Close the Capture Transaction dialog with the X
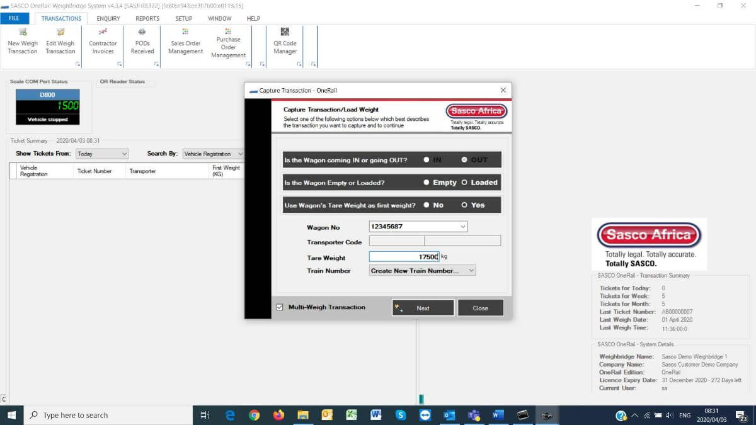The image size is (756, 425). pos(503,90)
